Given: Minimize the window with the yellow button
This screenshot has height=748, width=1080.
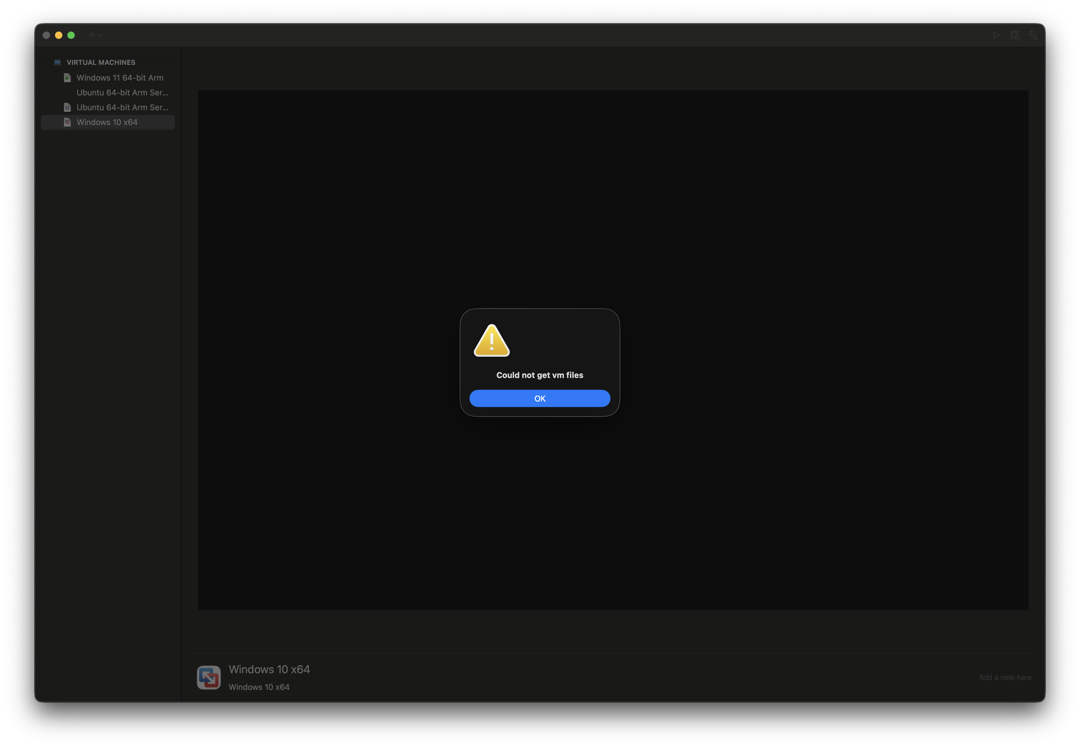Looking at the screenshot, I should tap(59, 35).
